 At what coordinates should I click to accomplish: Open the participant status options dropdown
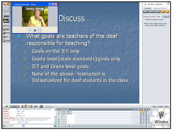tap(70, 126)
